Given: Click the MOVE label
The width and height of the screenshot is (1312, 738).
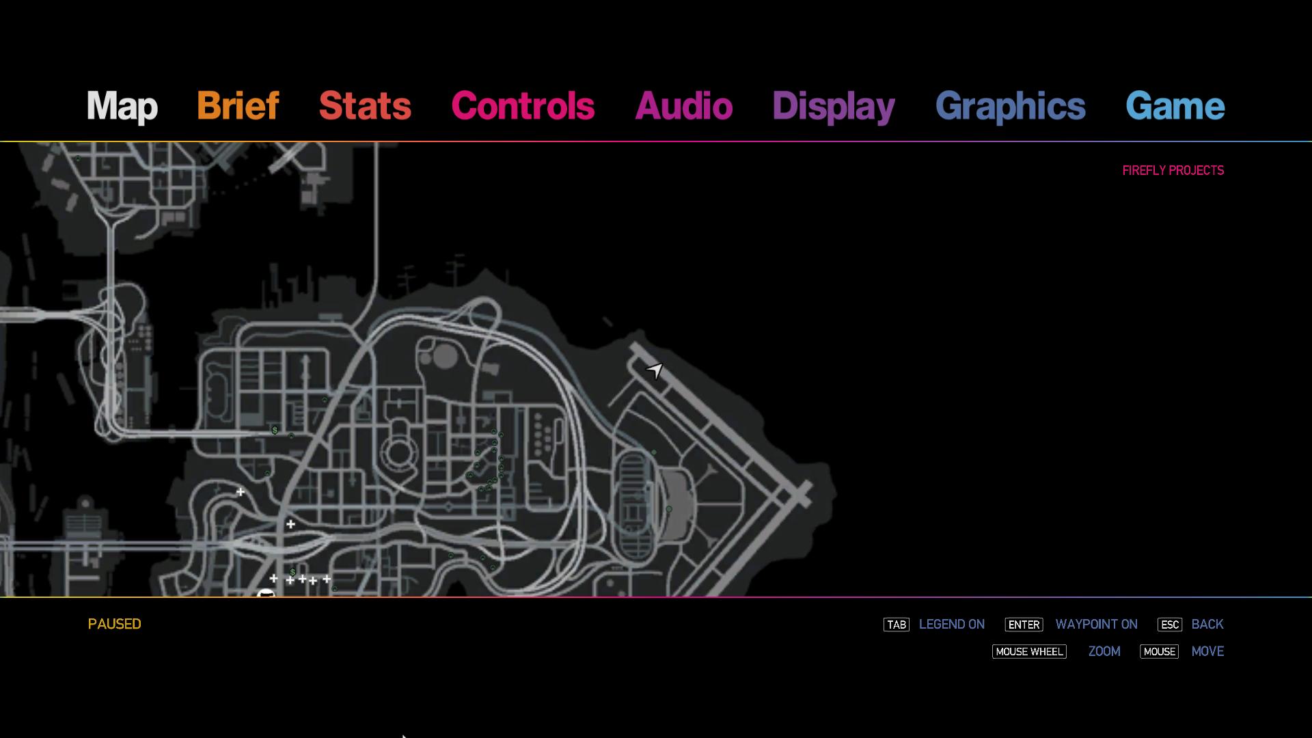Looking at the screenshot, I should point(1207,651).
